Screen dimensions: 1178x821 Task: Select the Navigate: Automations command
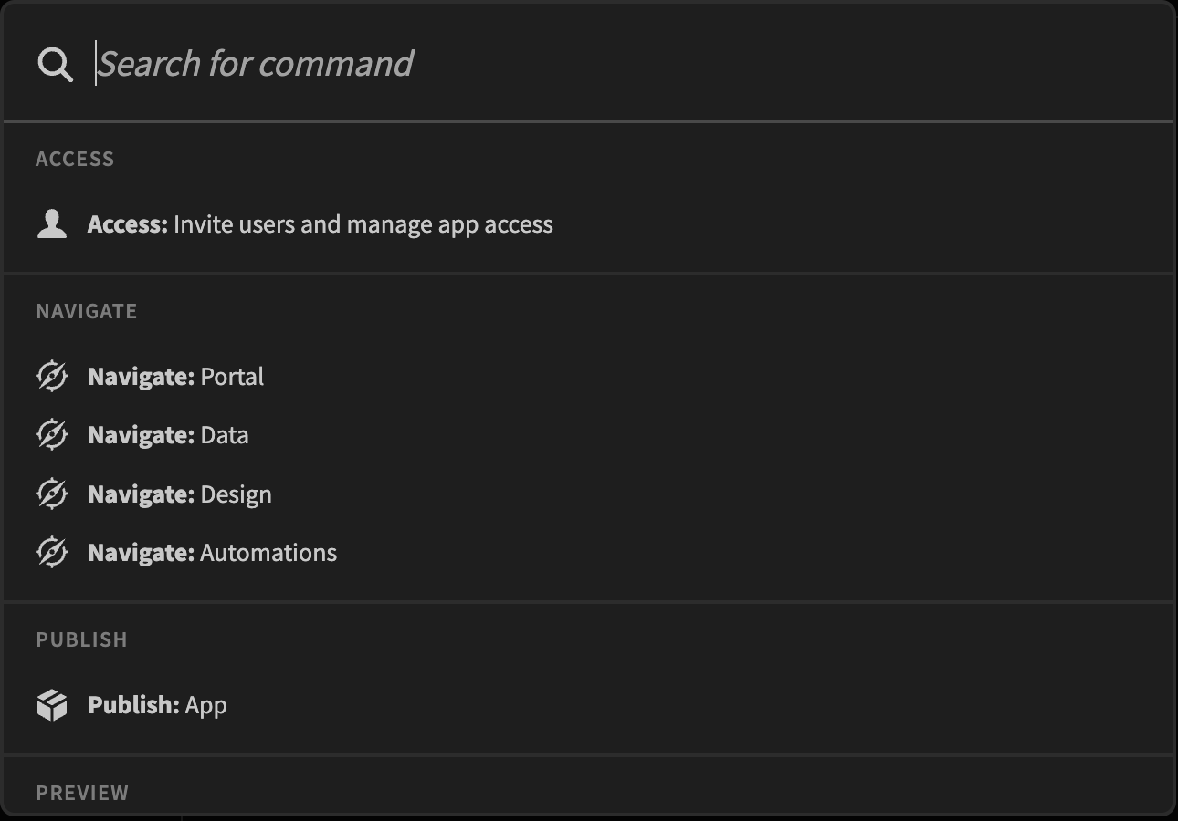[x=589, y=553]
